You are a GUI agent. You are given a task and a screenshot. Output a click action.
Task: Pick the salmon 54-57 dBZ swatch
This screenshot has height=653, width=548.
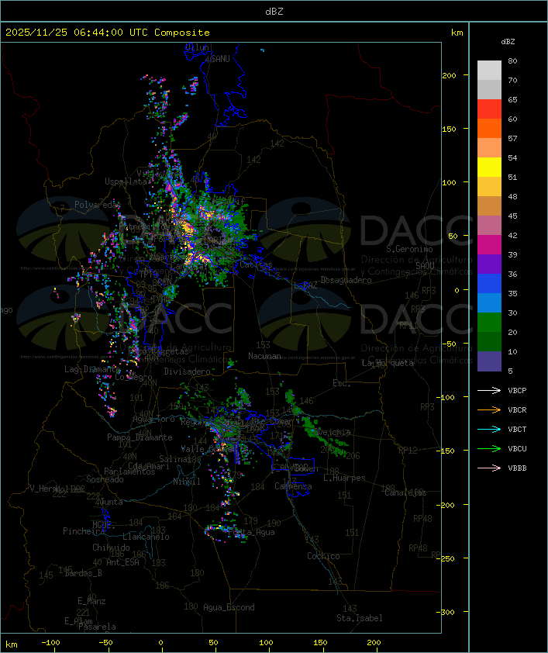489,147
